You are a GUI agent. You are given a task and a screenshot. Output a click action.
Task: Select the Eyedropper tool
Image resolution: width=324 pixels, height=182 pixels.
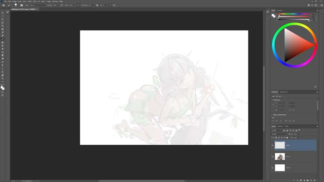point(2,32)
